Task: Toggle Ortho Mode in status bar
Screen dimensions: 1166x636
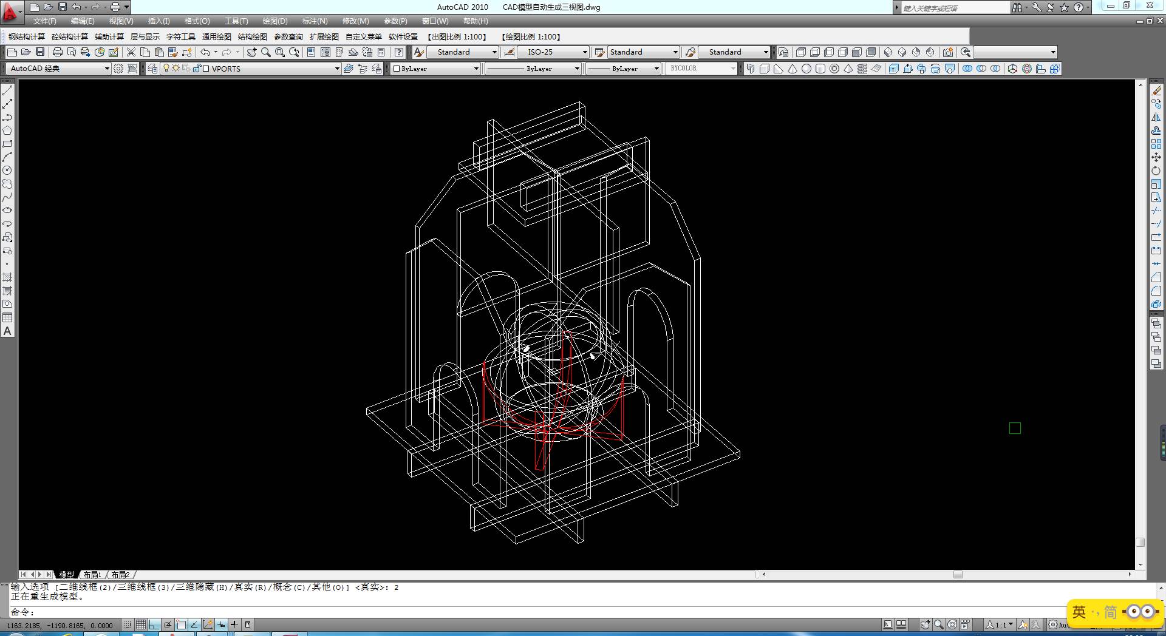Action: click(x=154, y=624)
